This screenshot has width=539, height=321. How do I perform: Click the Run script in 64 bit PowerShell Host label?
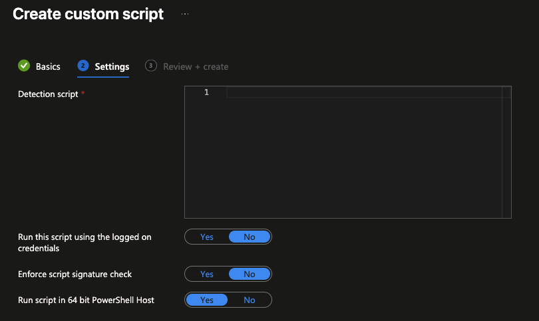tap(86, 300)
